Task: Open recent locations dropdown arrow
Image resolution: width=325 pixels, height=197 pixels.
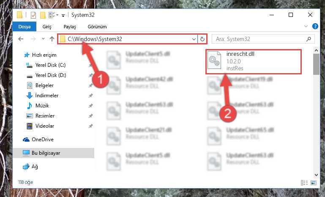Action: pos(43,39)
